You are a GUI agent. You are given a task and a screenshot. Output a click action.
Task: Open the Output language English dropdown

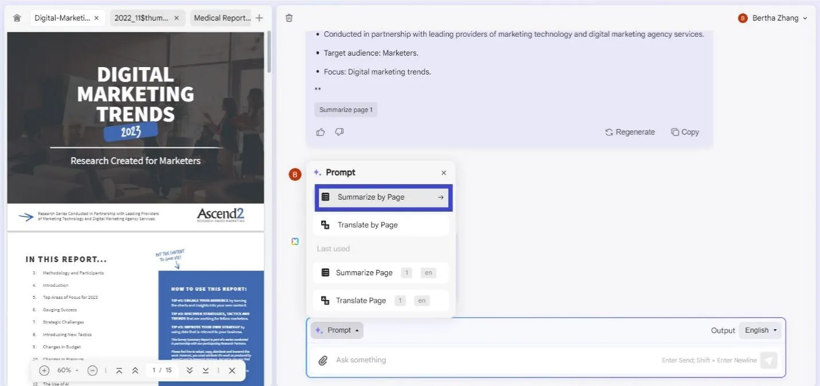pyautogui.click(x=760, y=330)
